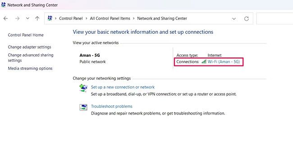Image resolution: width=293 pixels, height=166 pixels.
Task: Click the search box beside the address bar
Action: 275,18
